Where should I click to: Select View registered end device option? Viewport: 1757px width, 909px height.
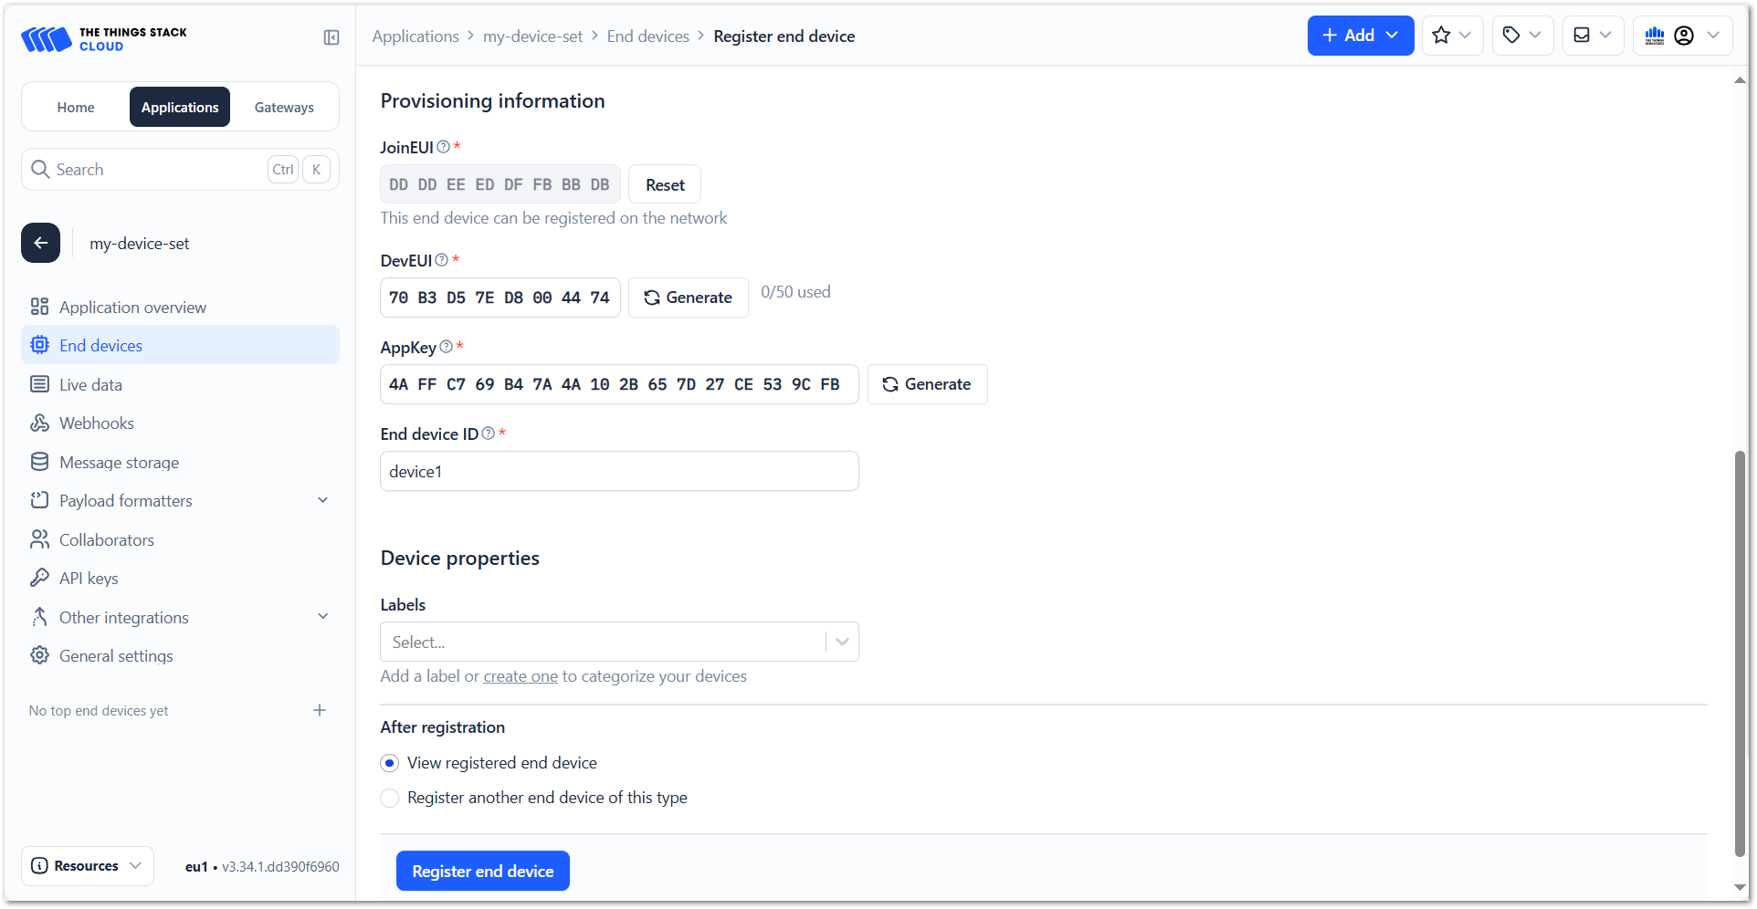[x=390, y=763]
